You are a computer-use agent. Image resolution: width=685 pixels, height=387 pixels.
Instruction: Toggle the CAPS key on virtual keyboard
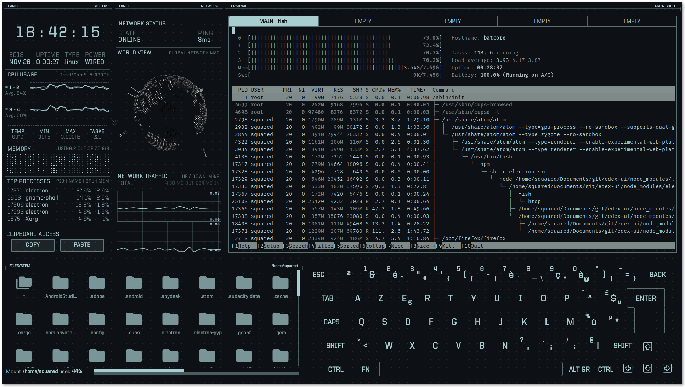[x=332, y=322]
